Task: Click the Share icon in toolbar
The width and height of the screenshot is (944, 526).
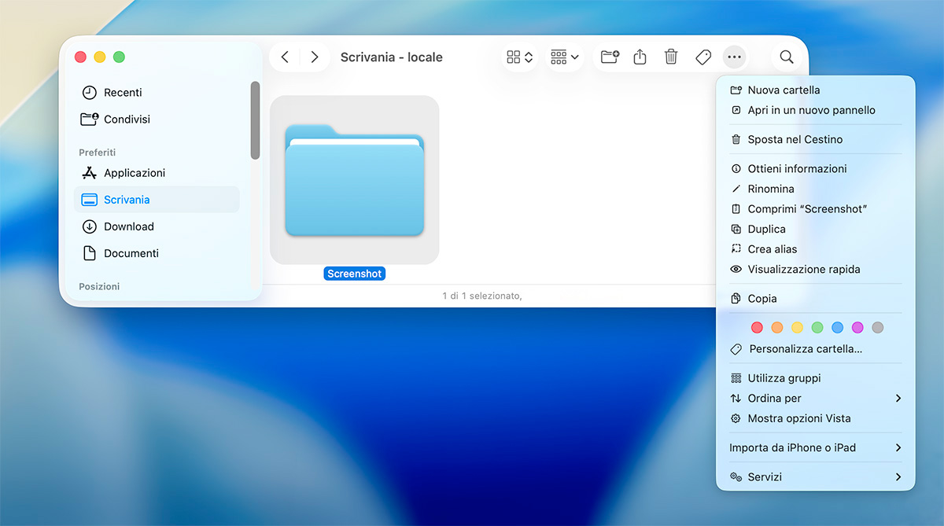Action: point(640,57)
